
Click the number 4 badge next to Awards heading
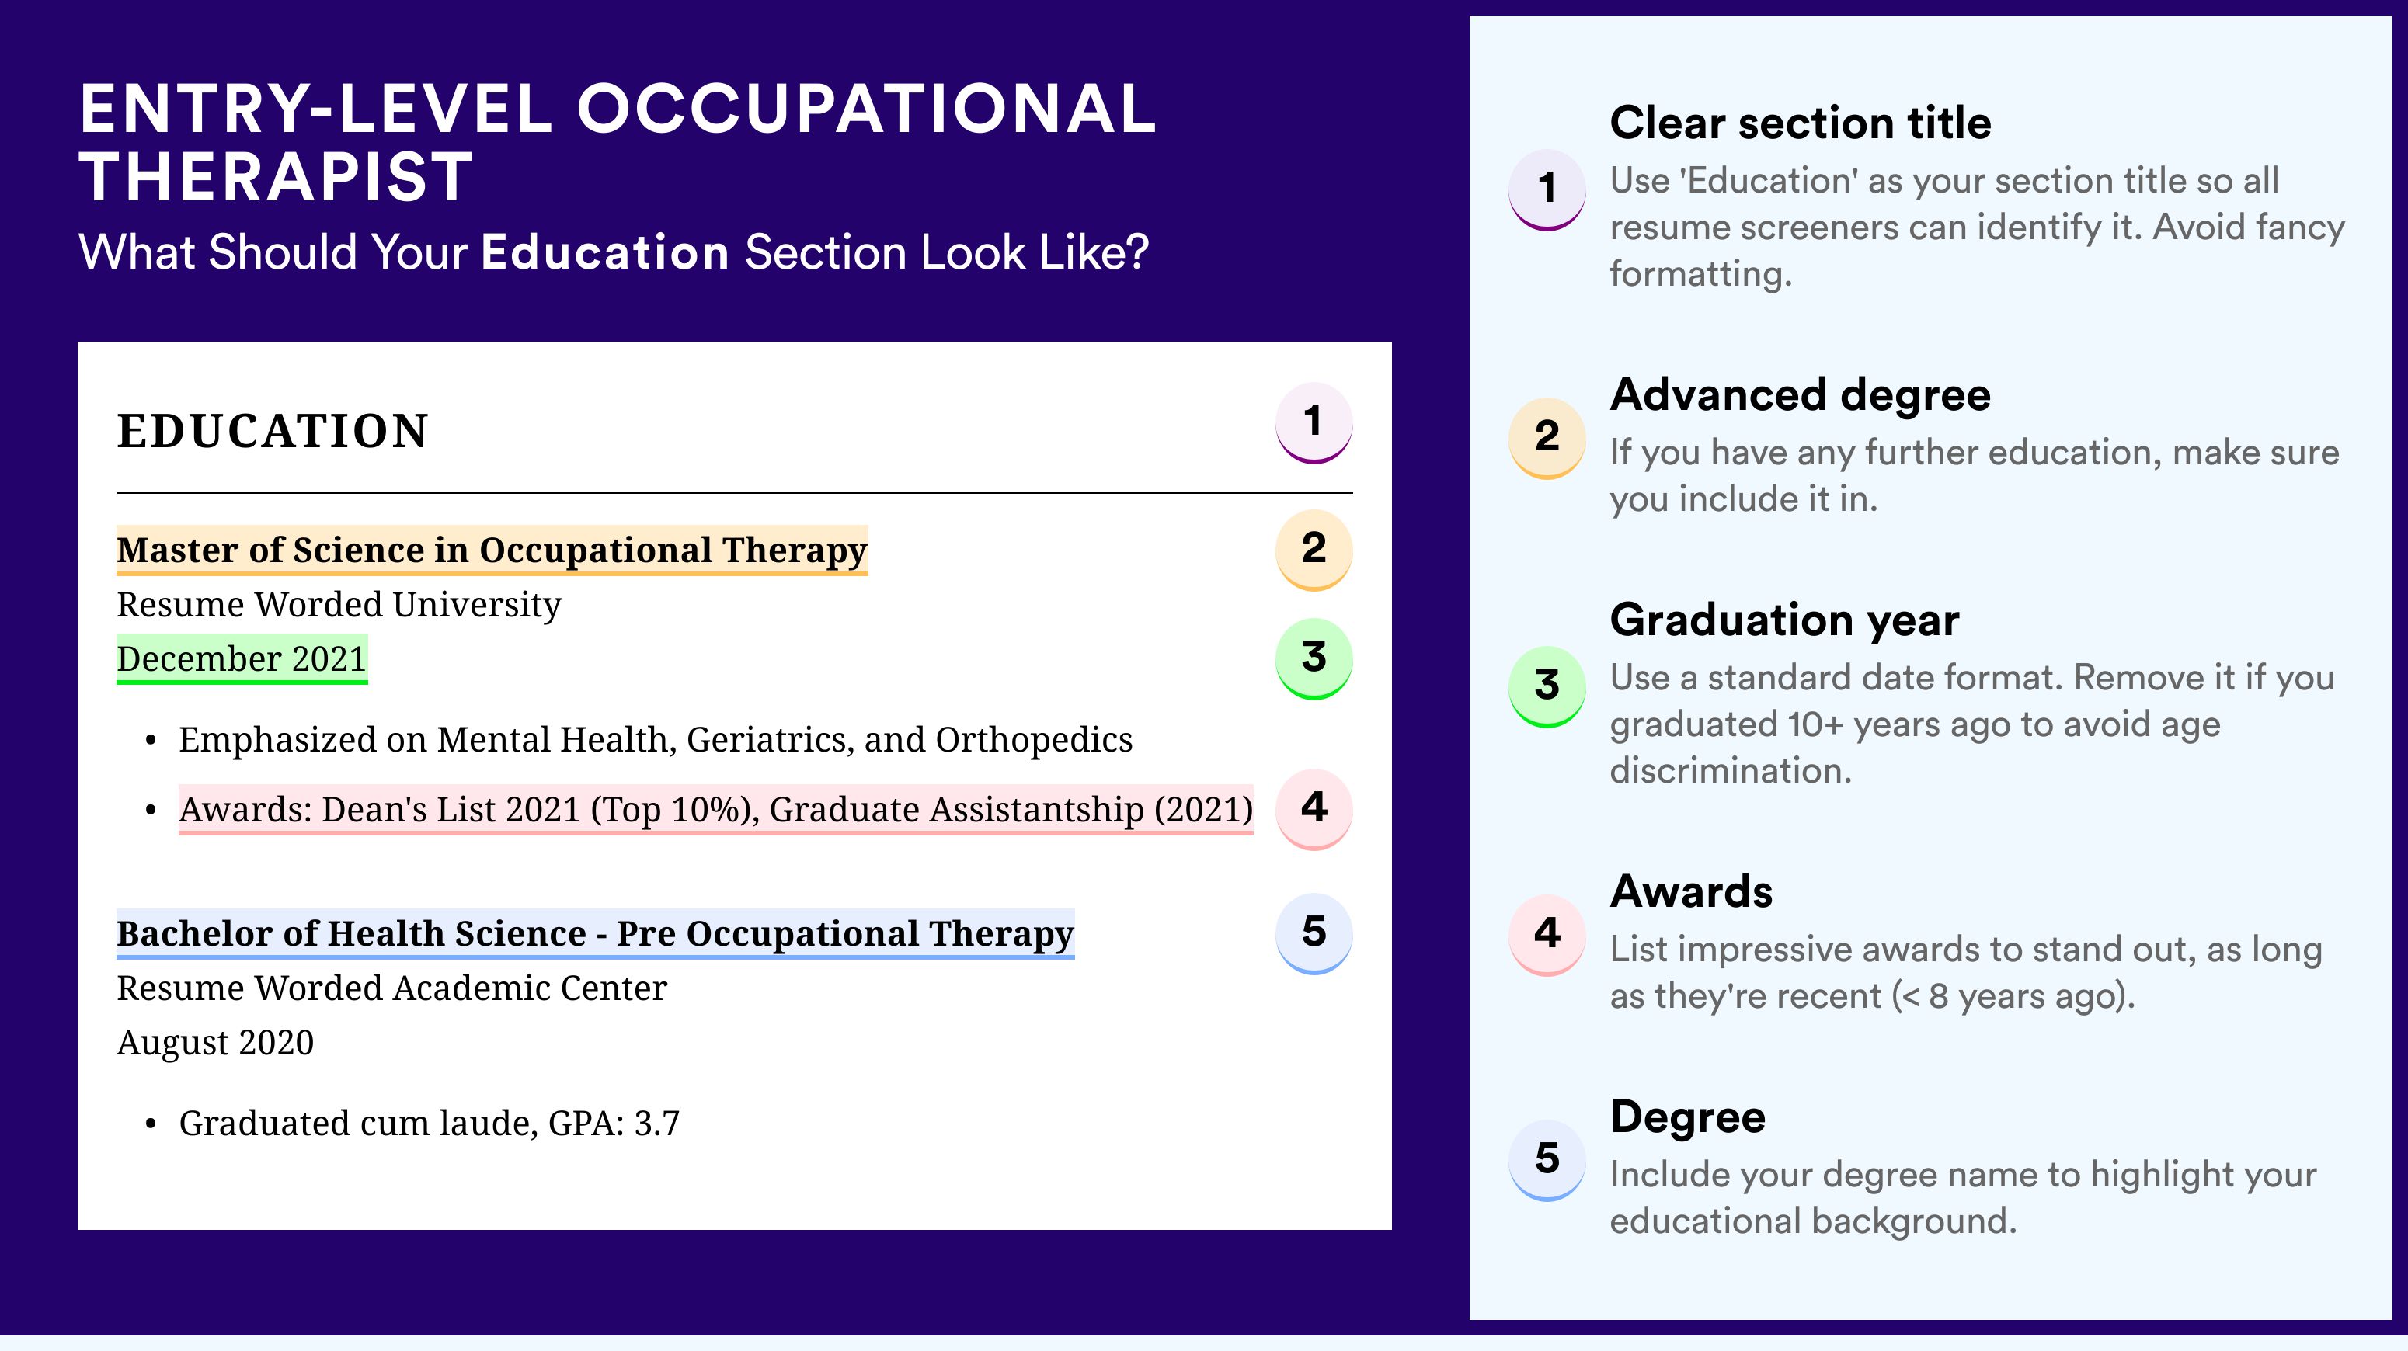click(1547, 936)
